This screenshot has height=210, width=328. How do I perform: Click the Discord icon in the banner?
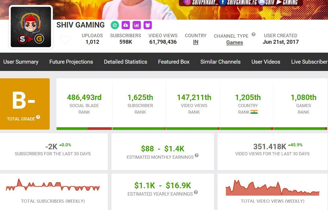[x=262, y=2]
